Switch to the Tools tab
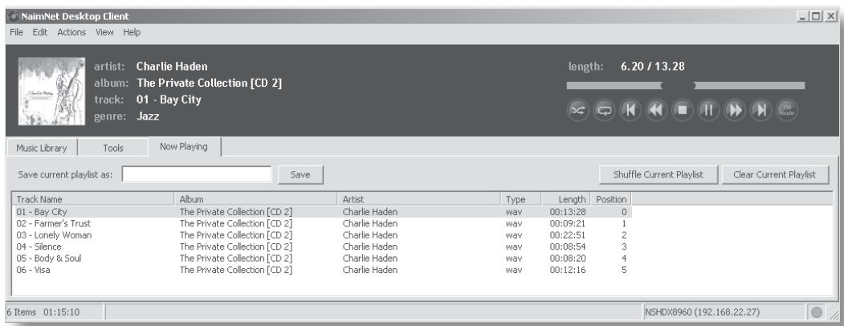The width and height of the screenshot is (844, 326). (113, 148)
